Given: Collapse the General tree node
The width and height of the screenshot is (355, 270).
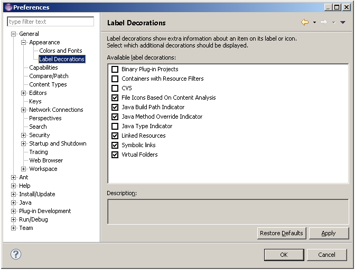Looking at the screenshot, I should click(x=14, y=34).
